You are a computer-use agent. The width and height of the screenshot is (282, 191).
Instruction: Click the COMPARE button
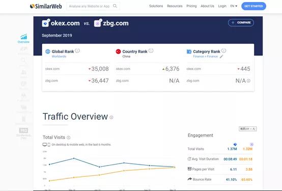pyautogui.click(x=241, y=23)
